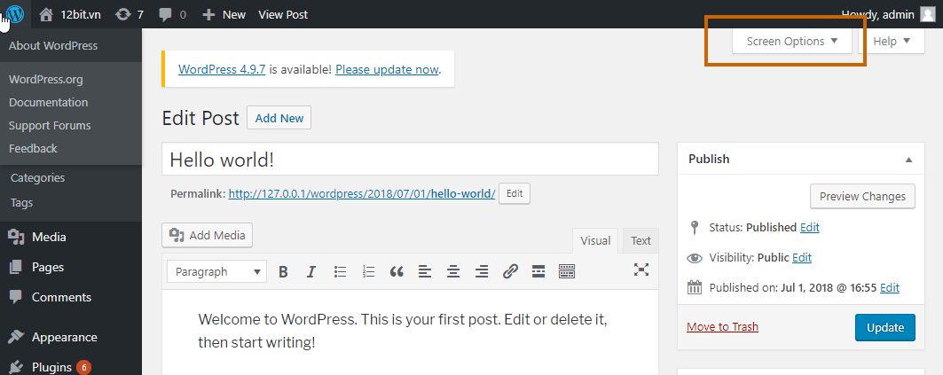Click the WordPress logo in admin bar
Viewport: 943px width, 375px height.
click(x=14, y=14)
